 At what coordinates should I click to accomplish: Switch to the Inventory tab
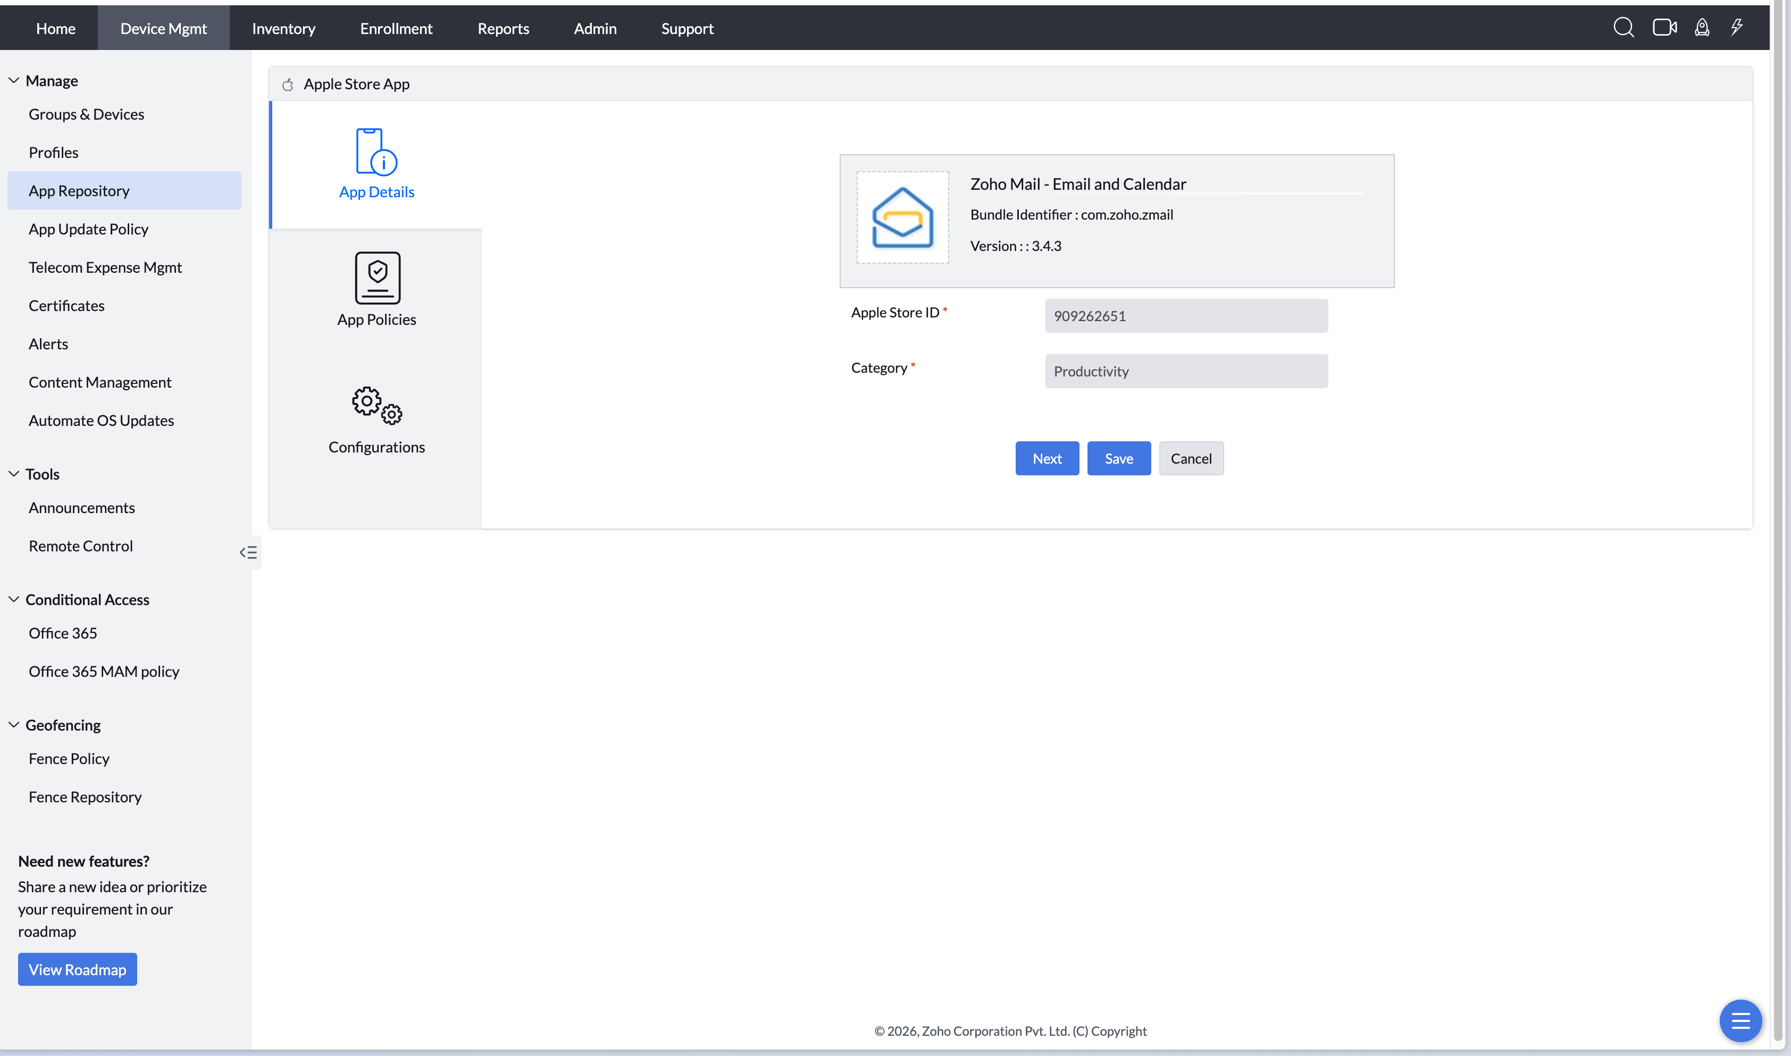[283, 28]
